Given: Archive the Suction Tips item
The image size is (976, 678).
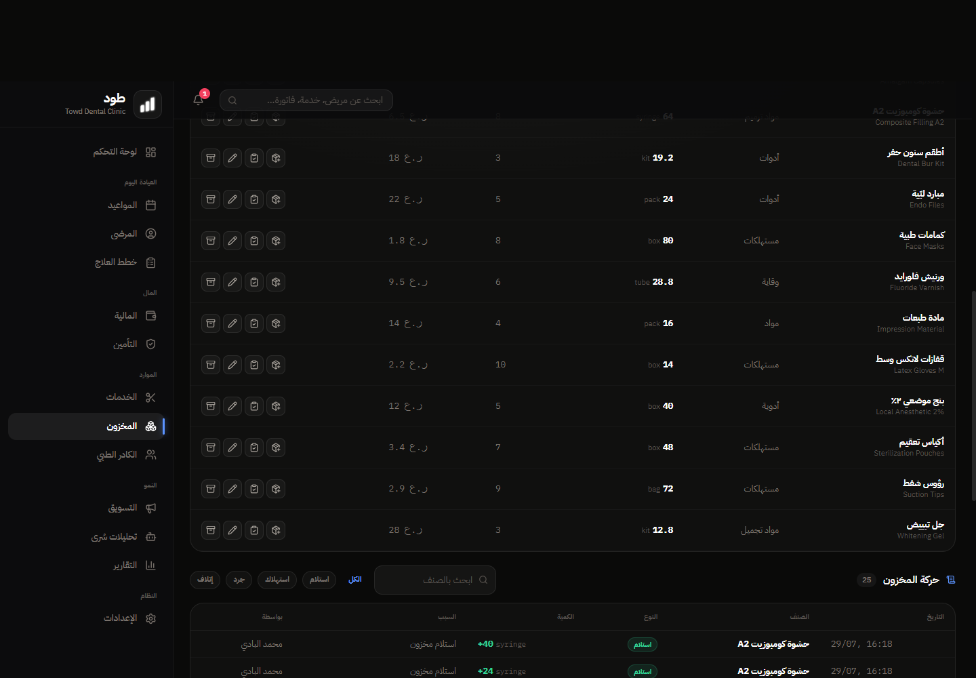Looking at the screenshot, I should pos(211,489).
